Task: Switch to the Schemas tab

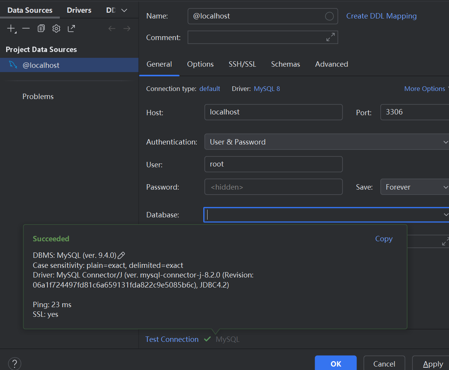Action: click(x=285, y=64)
